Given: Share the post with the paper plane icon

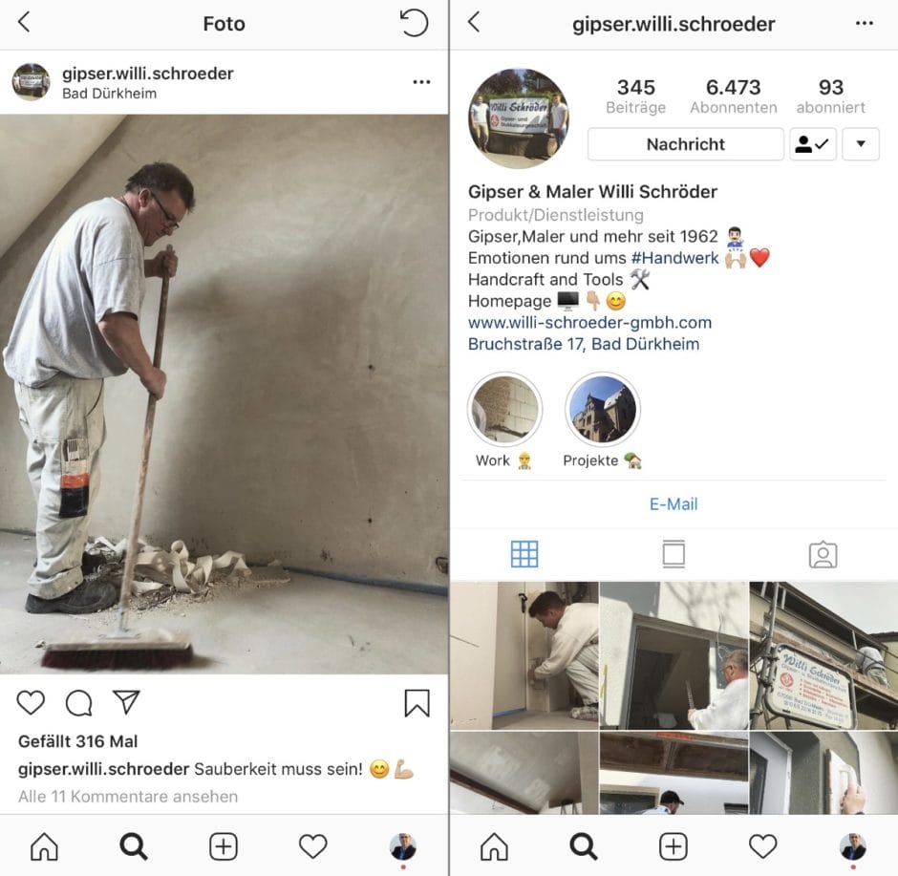Looking at the screenshot, I should tap(126, 703).
